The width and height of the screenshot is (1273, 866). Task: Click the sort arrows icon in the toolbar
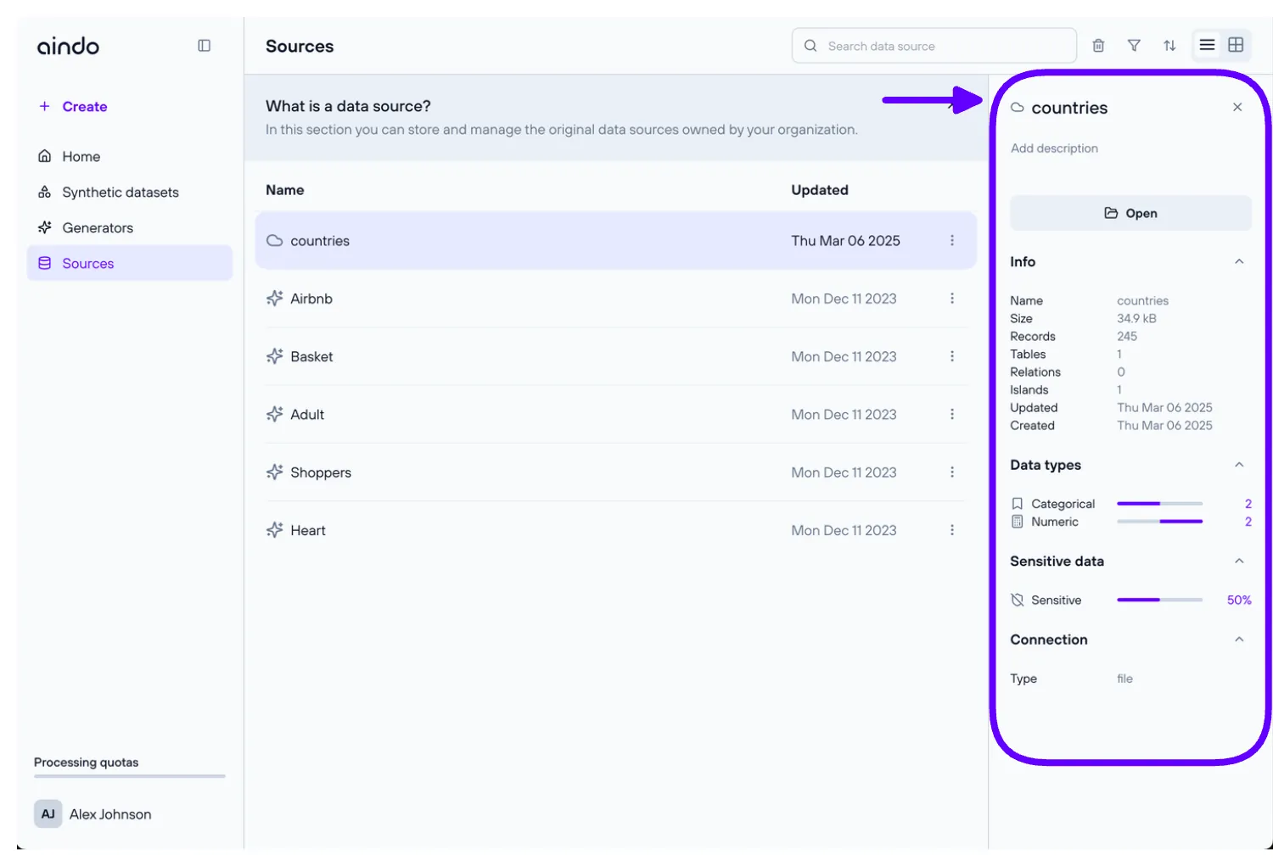(x=1170, y=46)
